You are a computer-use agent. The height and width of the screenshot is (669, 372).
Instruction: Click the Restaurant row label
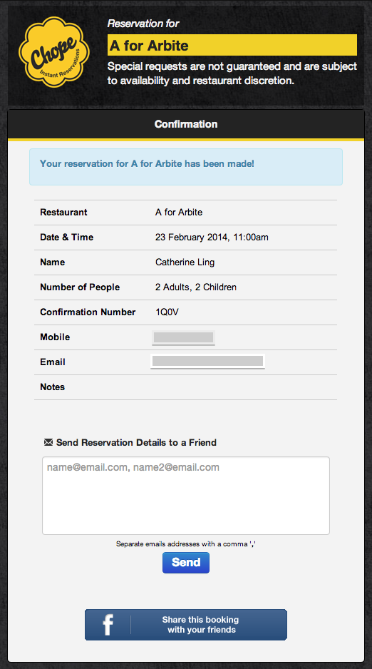[x=63, y=212]
